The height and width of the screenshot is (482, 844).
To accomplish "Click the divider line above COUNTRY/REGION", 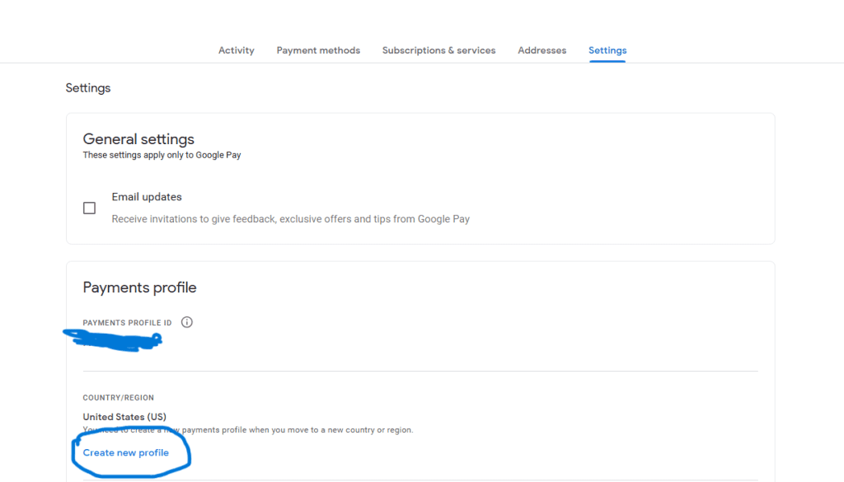I will coord(420,371).
